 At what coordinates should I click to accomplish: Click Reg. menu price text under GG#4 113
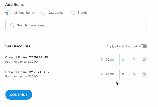coord(21,62)
